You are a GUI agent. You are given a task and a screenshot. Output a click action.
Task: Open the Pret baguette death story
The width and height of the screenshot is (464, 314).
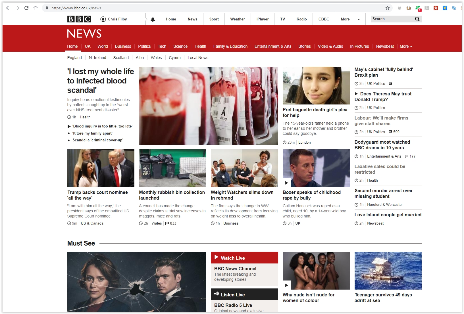pyautogui.click(x=315, y=112)
